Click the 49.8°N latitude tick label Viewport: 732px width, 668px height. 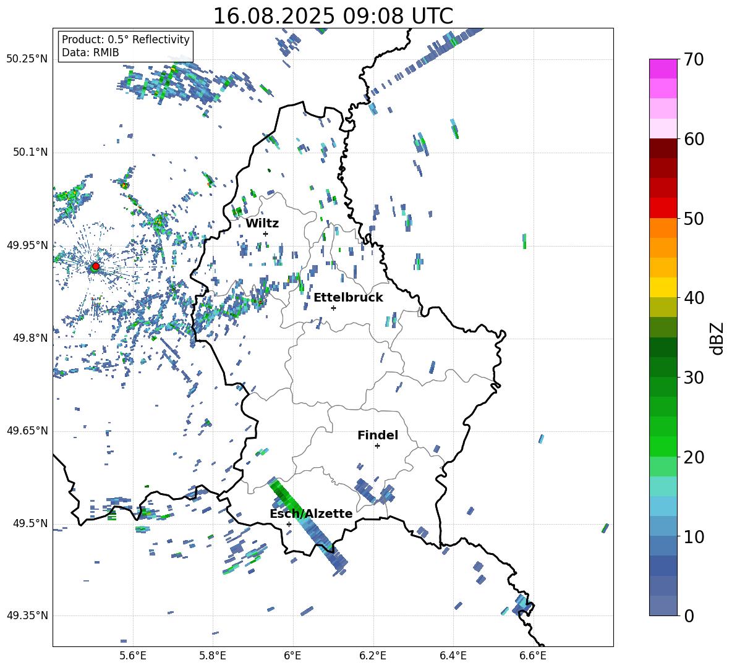coord(30,338)
